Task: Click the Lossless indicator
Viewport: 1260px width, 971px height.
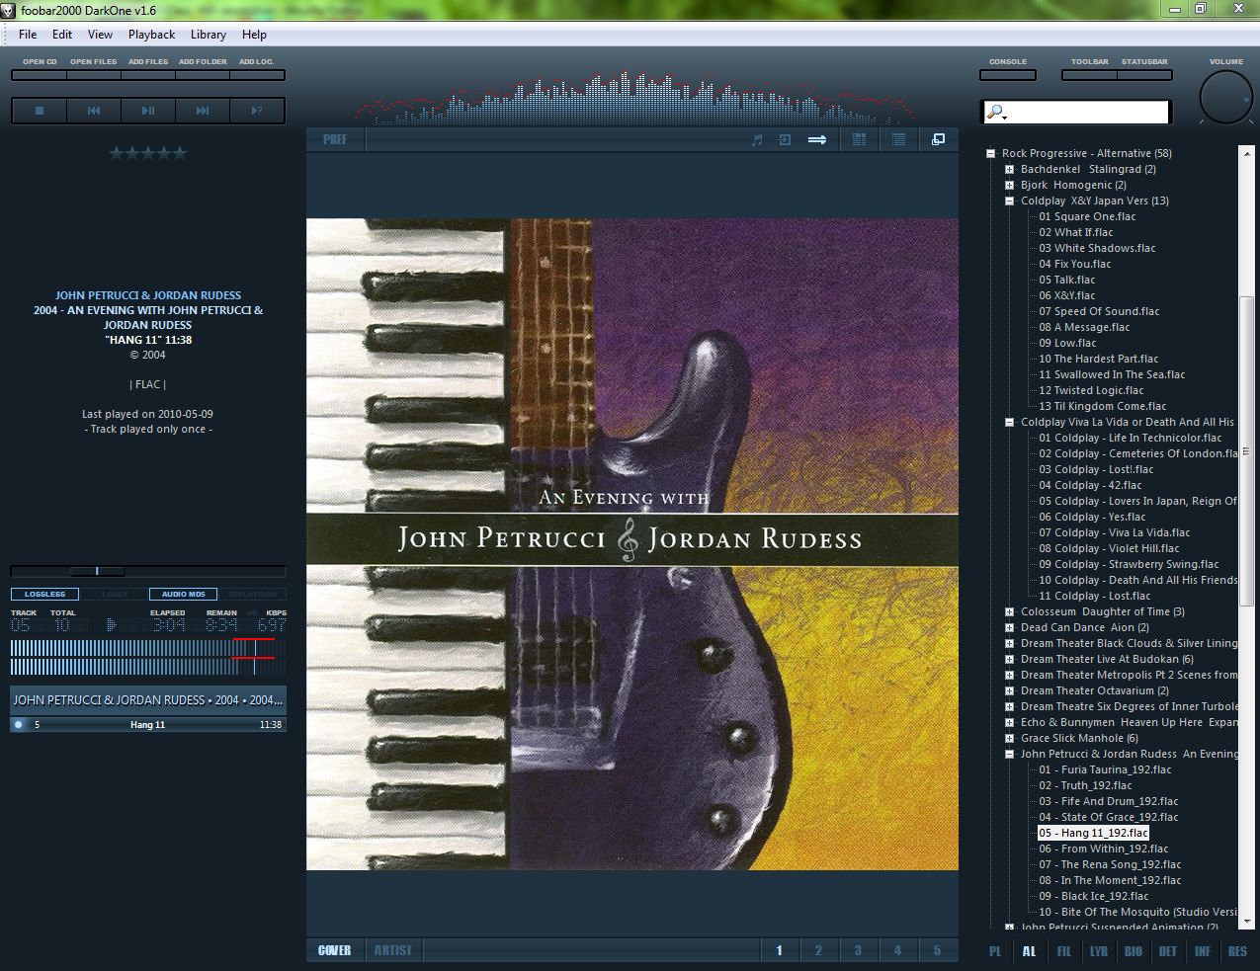Action: [x=44, y=594]
